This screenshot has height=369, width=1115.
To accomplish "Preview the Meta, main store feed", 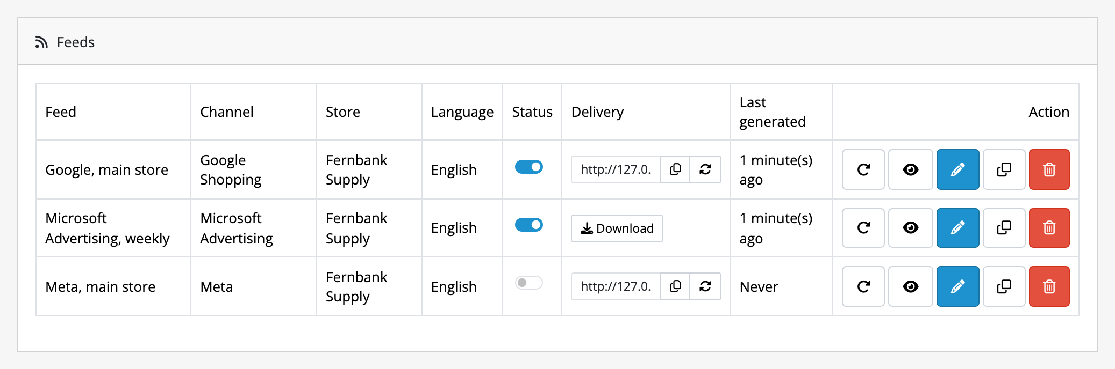I will pyautogui.click(x=911, y=286).
